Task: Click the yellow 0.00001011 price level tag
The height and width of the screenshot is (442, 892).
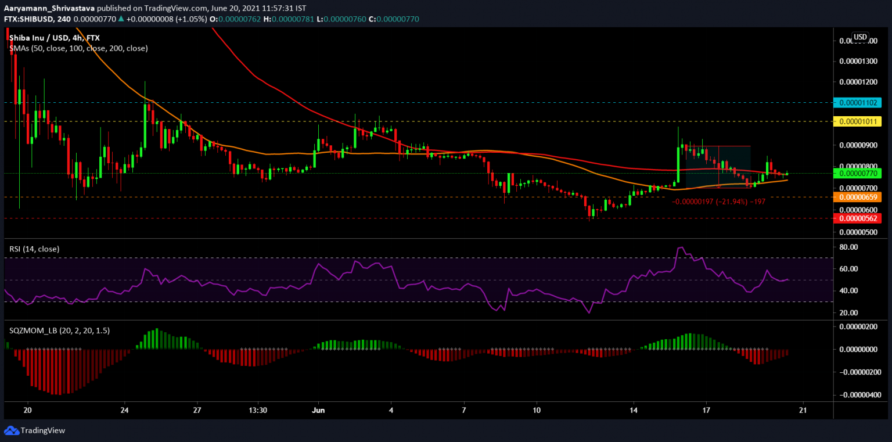Action: click(857, 121)
